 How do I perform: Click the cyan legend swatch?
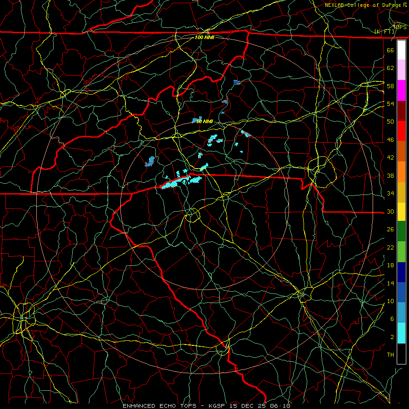click(401, 333)
